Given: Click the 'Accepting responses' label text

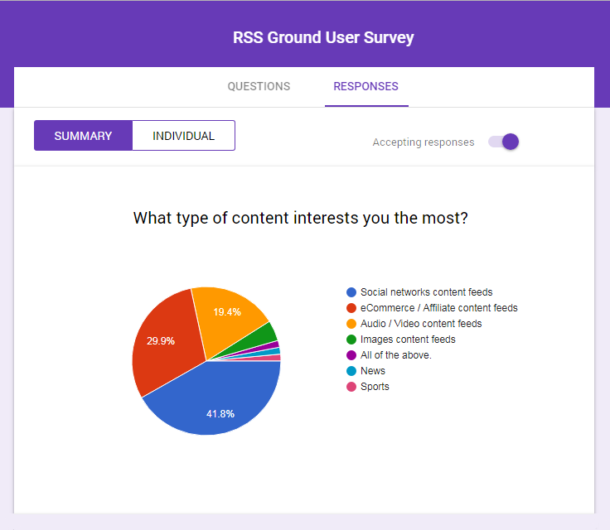Looking at the screenshot, I should tap(424, 142).
